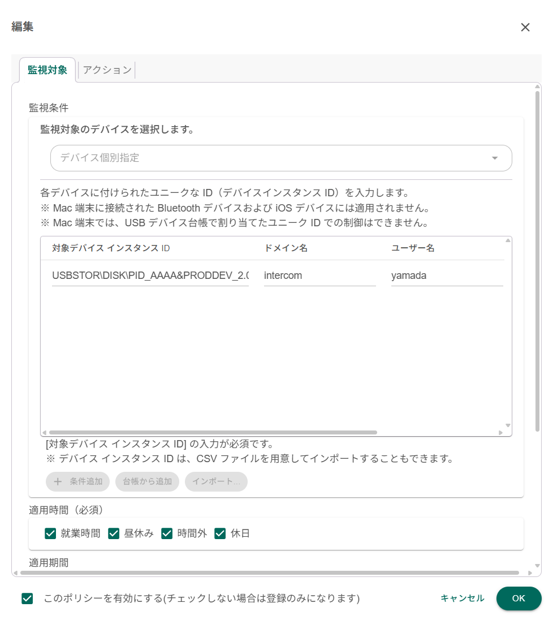553x620 pixels.
Task: Disable the 時間外 checkbox
Action: 167,533
